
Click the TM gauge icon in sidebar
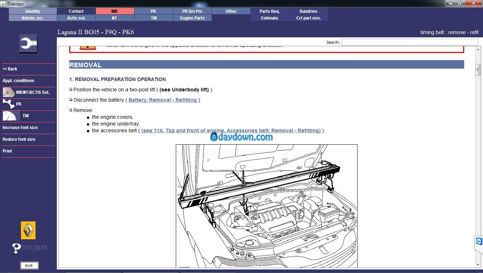point(11,116)
